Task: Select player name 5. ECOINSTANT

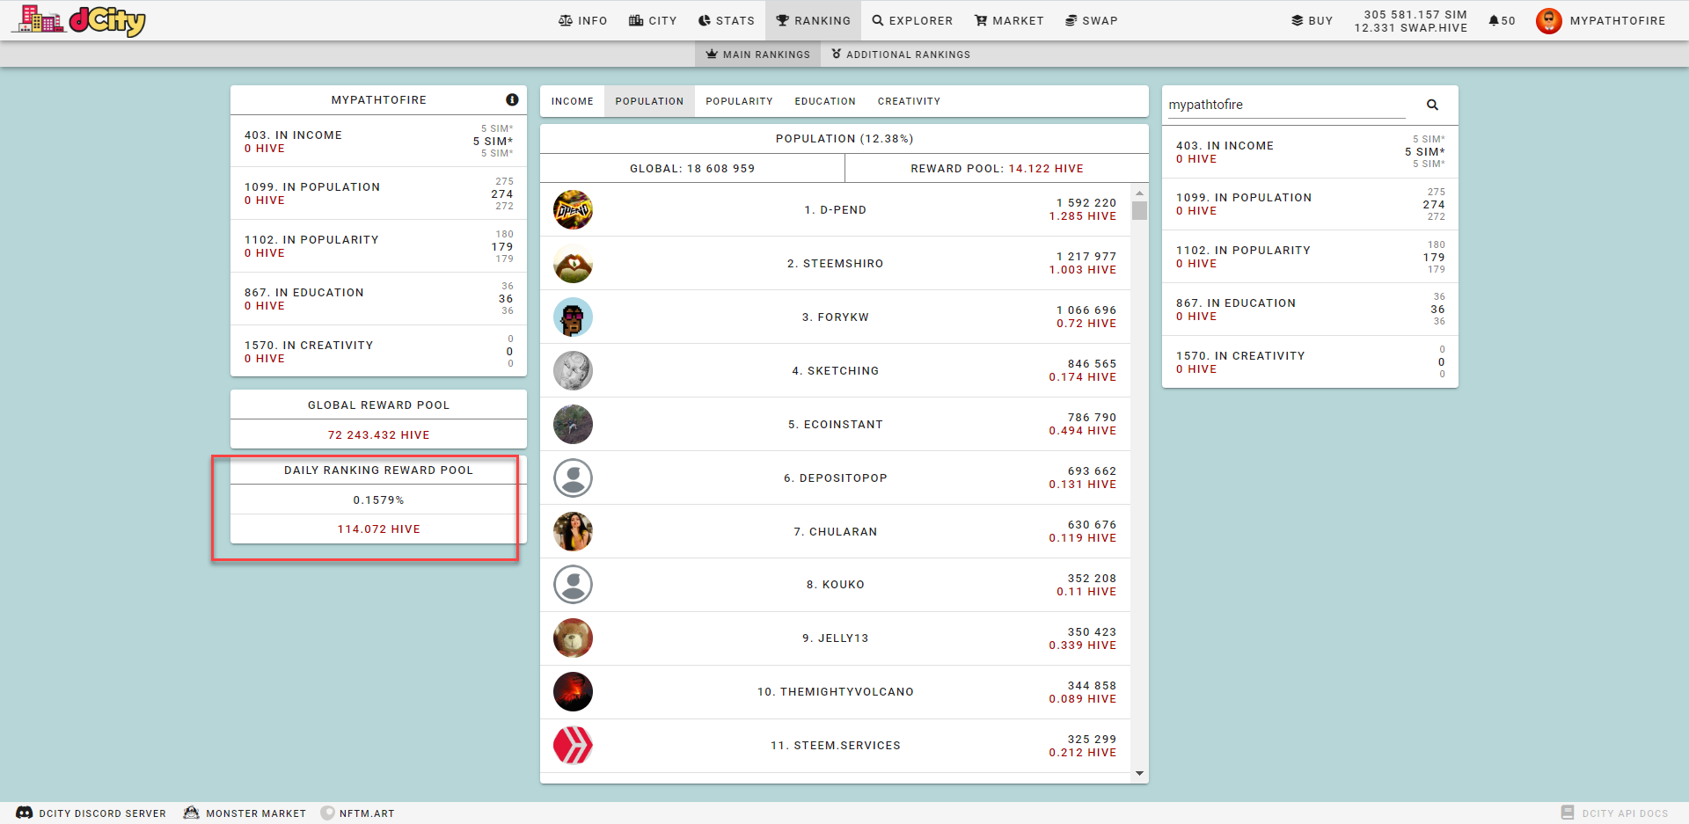Action: [x=836, y=425]
